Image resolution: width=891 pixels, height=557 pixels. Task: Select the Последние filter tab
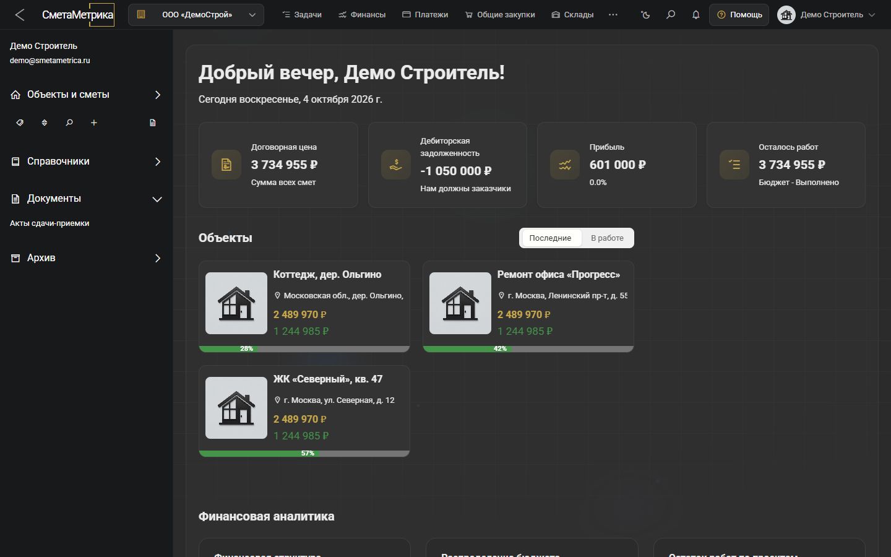[551, 238]
